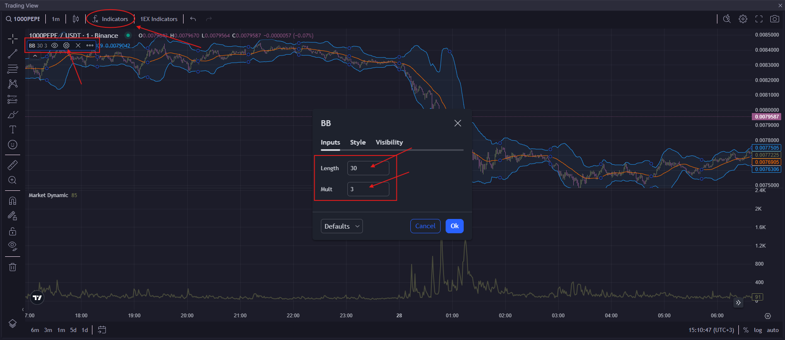The width and height of the screenshot is (785, 340).
Task: Select the trend line drawing tool
Action: [13, 54]
